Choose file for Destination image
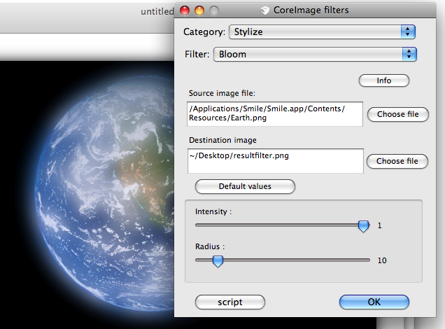The width and height of the screenshot is (445, 329). pyautogui.click(x=397, y=161)
